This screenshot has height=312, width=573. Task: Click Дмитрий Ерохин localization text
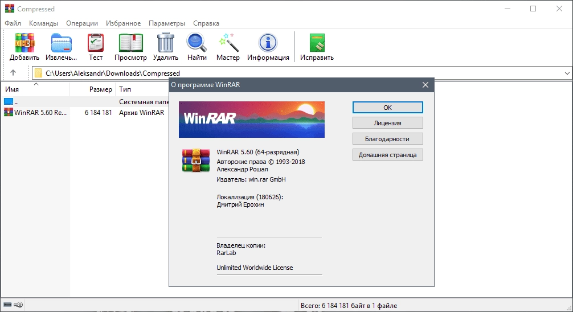pyautogui.click(x=240, y=204)
